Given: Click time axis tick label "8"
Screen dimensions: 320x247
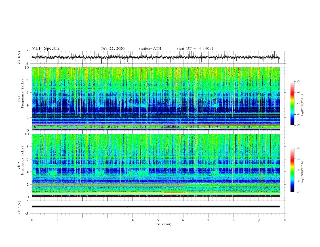Looking at the screenshot, I should [234, 220].
